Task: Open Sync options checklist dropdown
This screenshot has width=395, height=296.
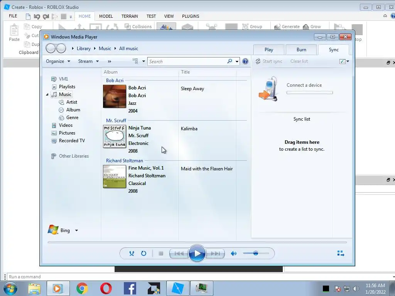Action: click(x=344, y=61)
